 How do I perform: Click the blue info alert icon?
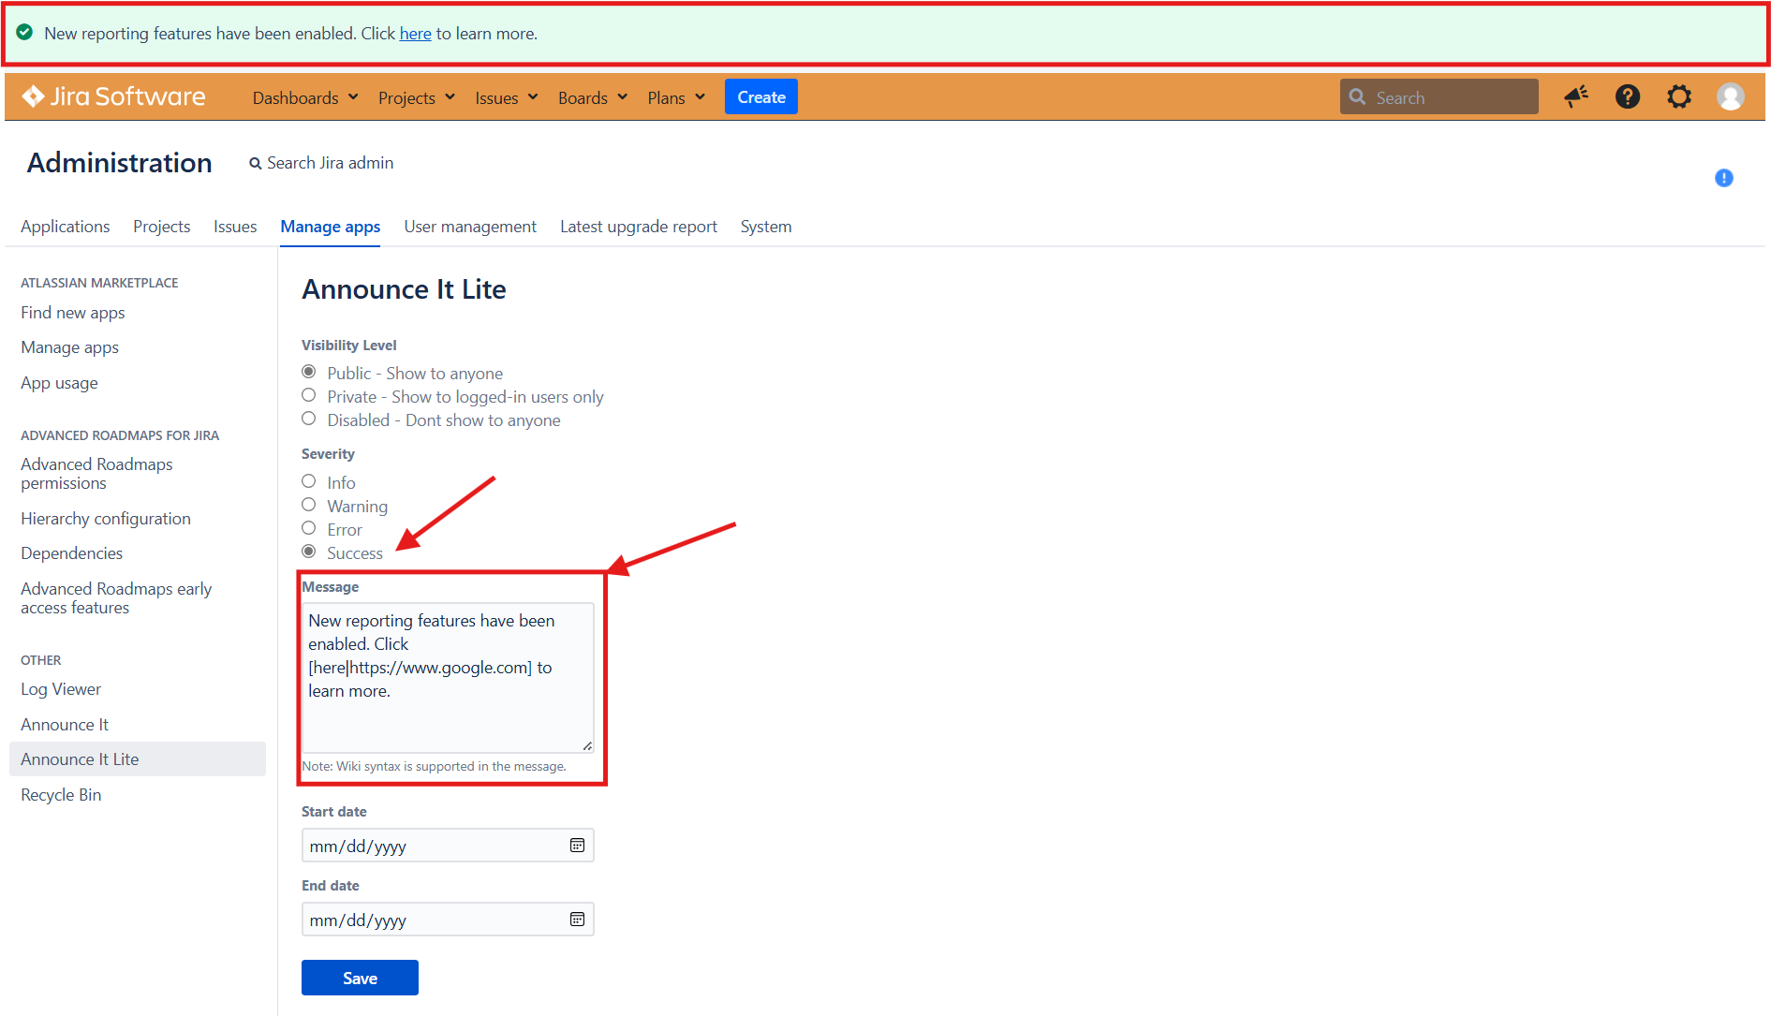(x=1723, y=178)
